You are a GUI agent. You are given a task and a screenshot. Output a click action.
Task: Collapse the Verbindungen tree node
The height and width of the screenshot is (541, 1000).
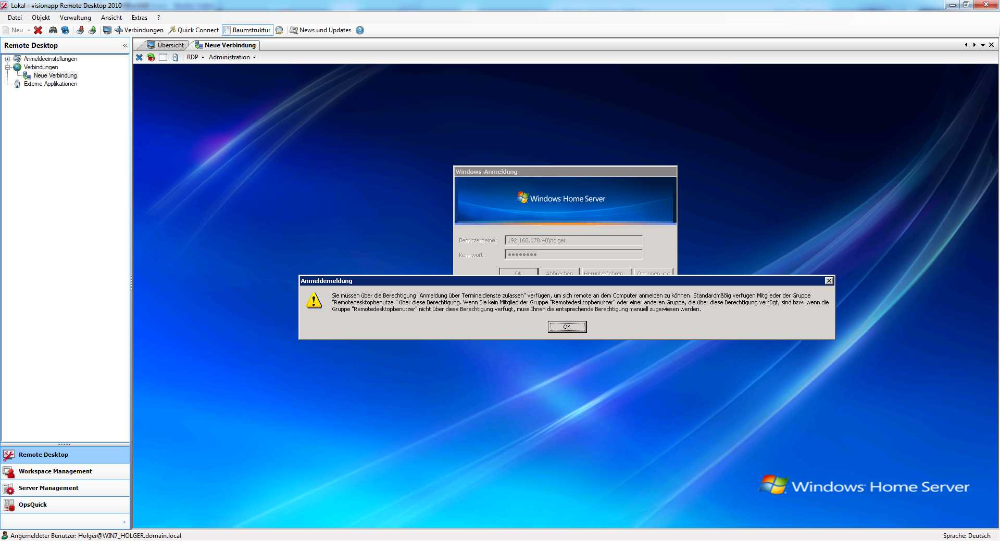pyautogui.click(x=8, y=67)
